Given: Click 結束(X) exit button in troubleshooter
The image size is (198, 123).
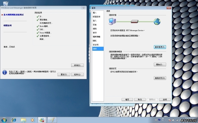Looking at the screenshot, I should pos(77,74).
